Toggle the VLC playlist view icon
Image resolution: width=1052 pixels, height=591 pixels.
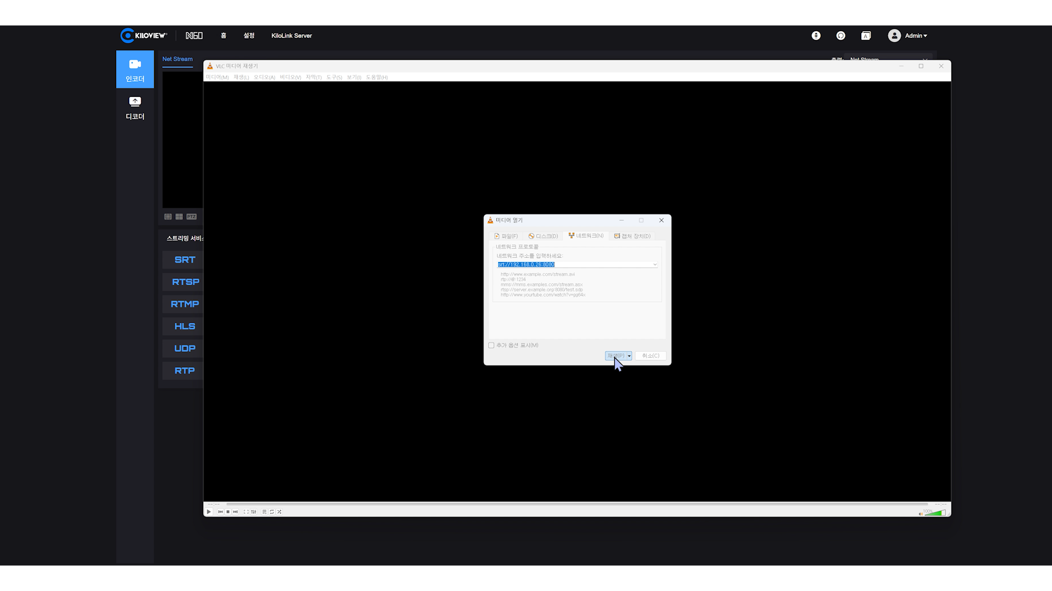coord(264,512)
